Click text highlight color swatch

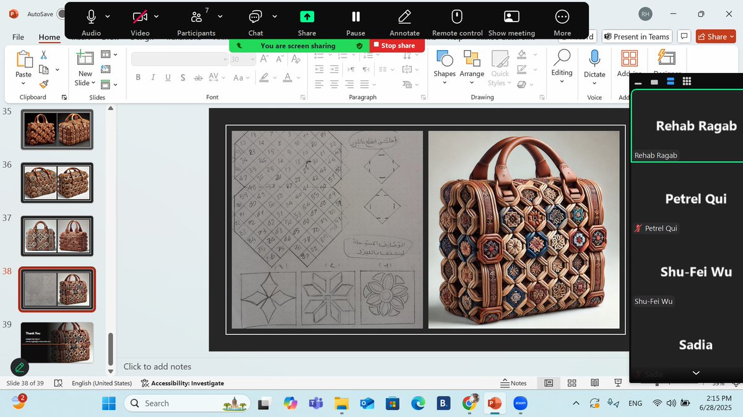264,77
